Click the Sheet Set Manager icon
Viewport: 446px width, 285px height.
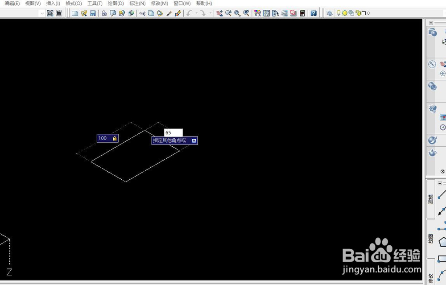pos(285,13)
